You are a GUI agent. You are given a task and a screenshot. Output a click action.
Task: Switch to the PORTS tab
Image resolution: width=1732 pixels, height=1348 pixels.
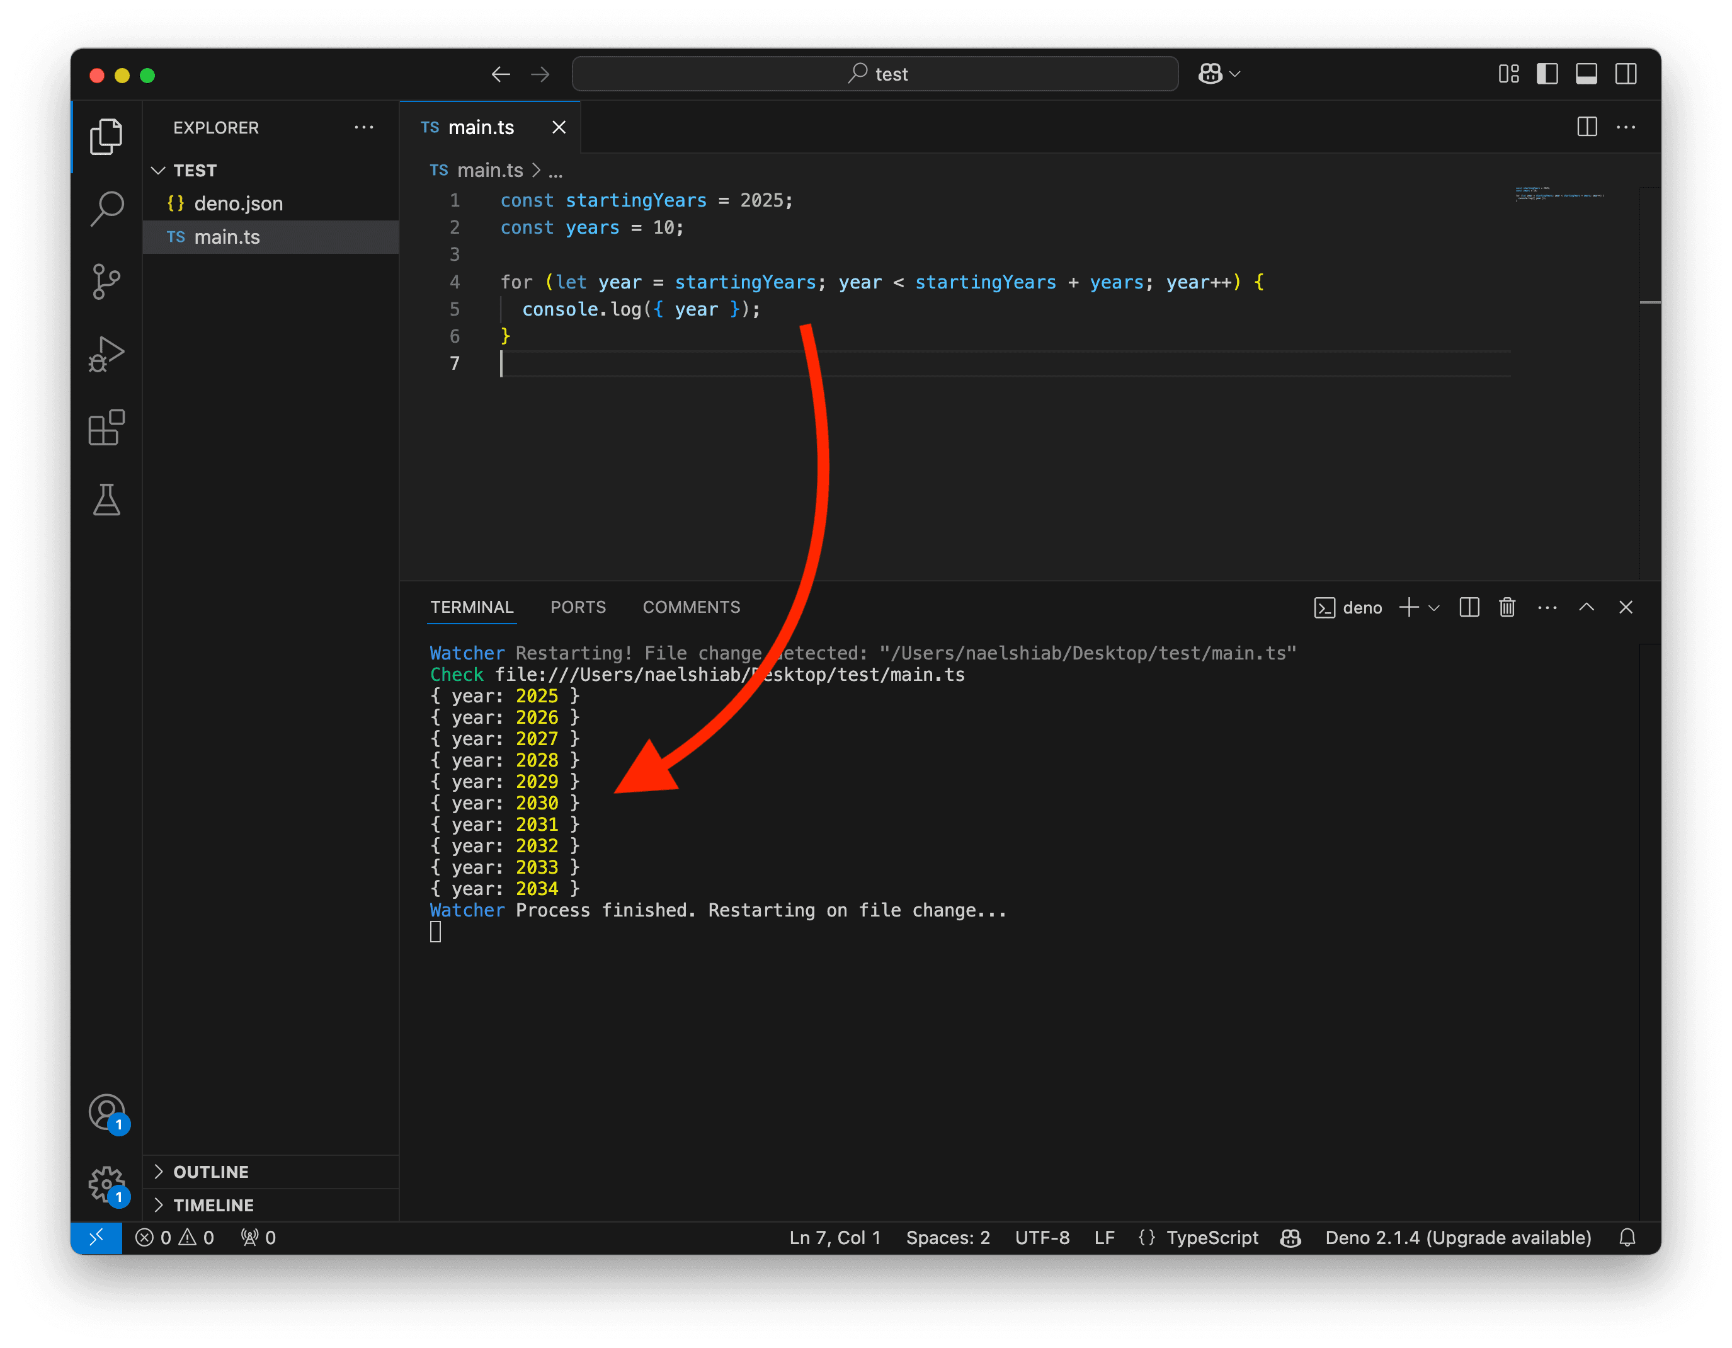[x=578, y=607]
